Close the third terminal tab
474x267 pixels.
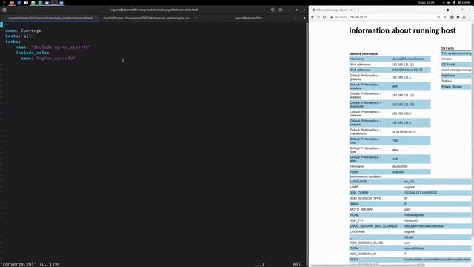point(295,18)
